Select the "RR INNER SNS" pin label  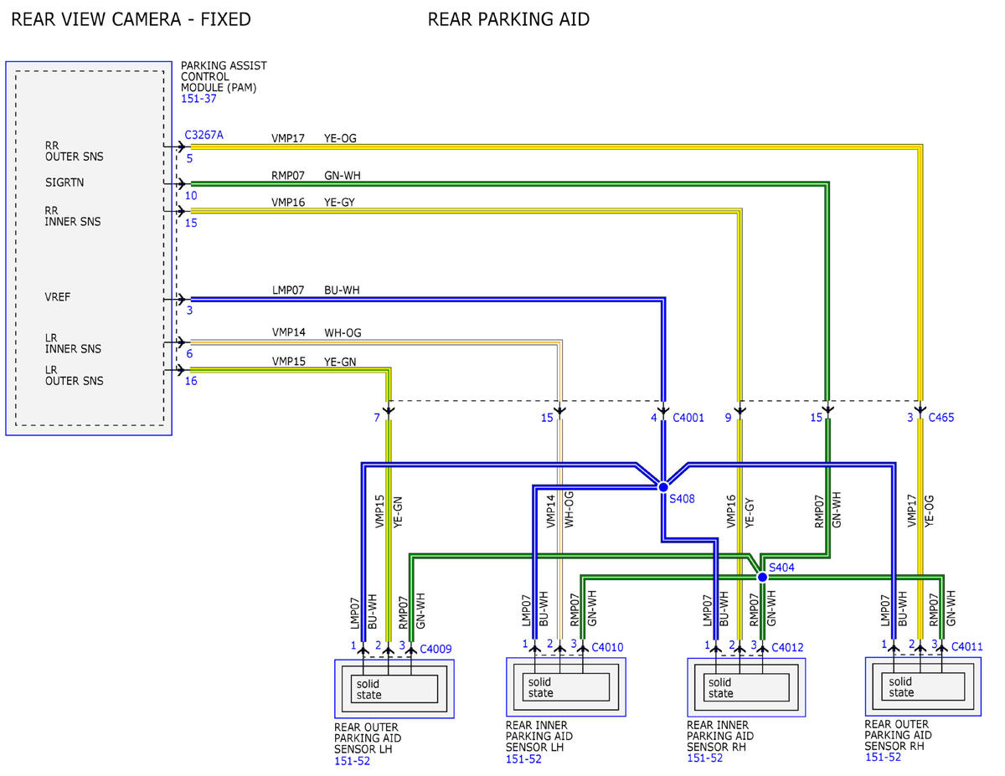[x=73, y=216]
